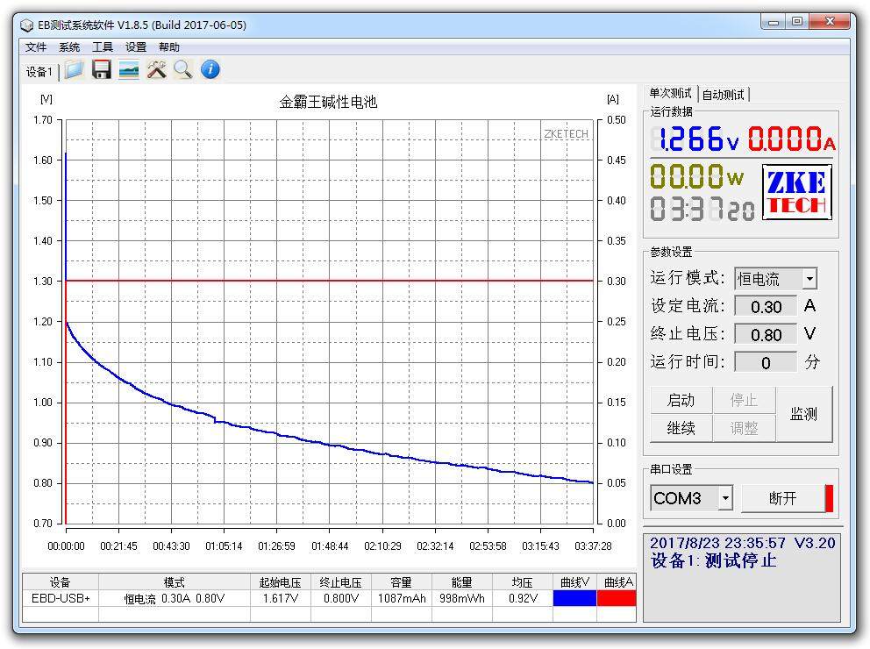
Task: Open the hammer and wrench tools icon
Action: click(x=156, y=70)
